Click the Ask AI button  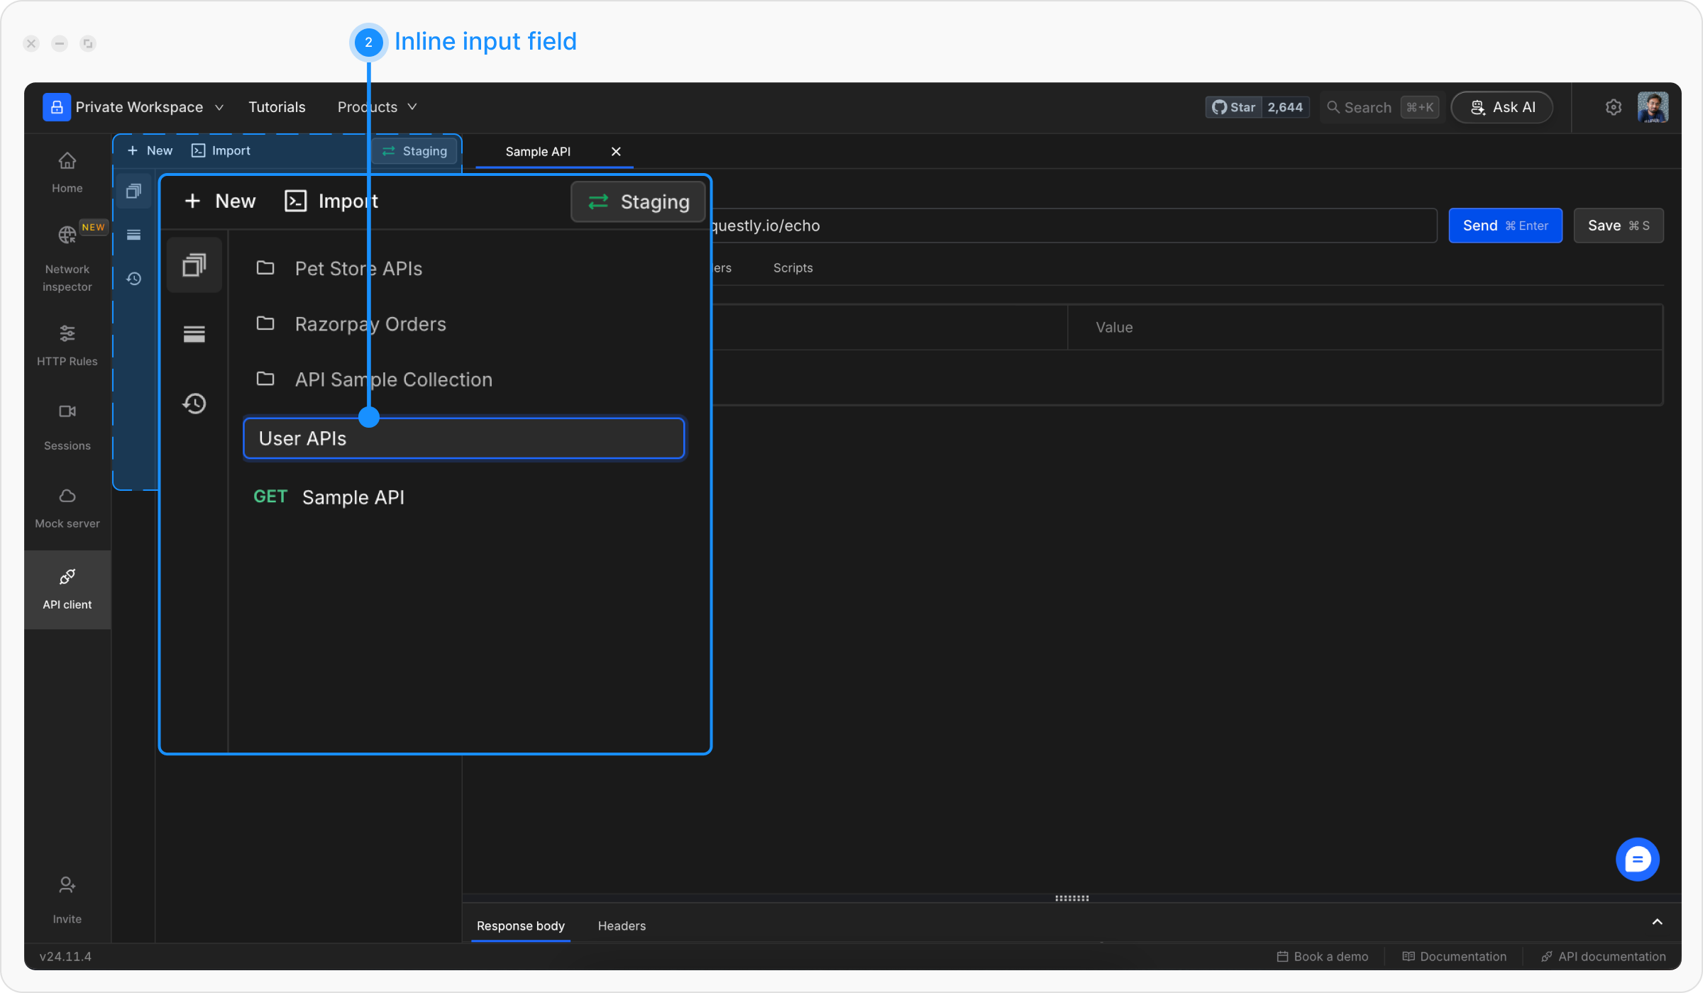tap(1501, 107)
